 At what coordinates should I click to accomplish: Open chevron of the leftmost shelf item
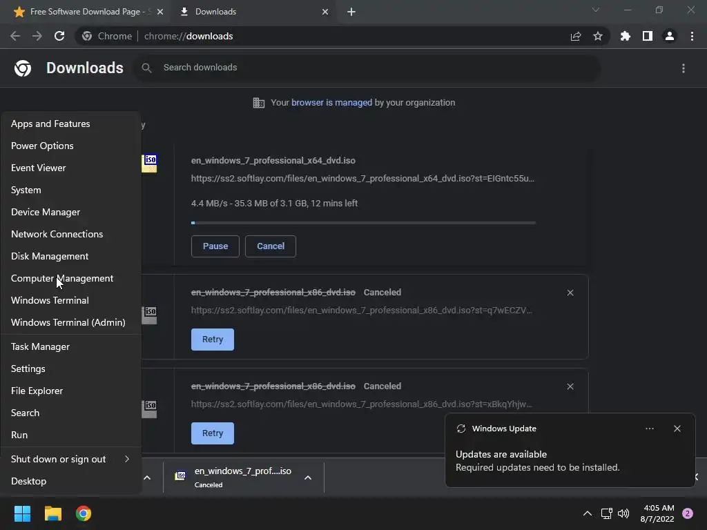[x=147, y=478]
